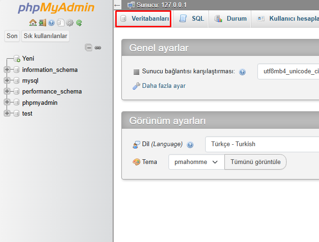
Task: Click the phpmyadmin database cylinder icon
Action: 16,102
